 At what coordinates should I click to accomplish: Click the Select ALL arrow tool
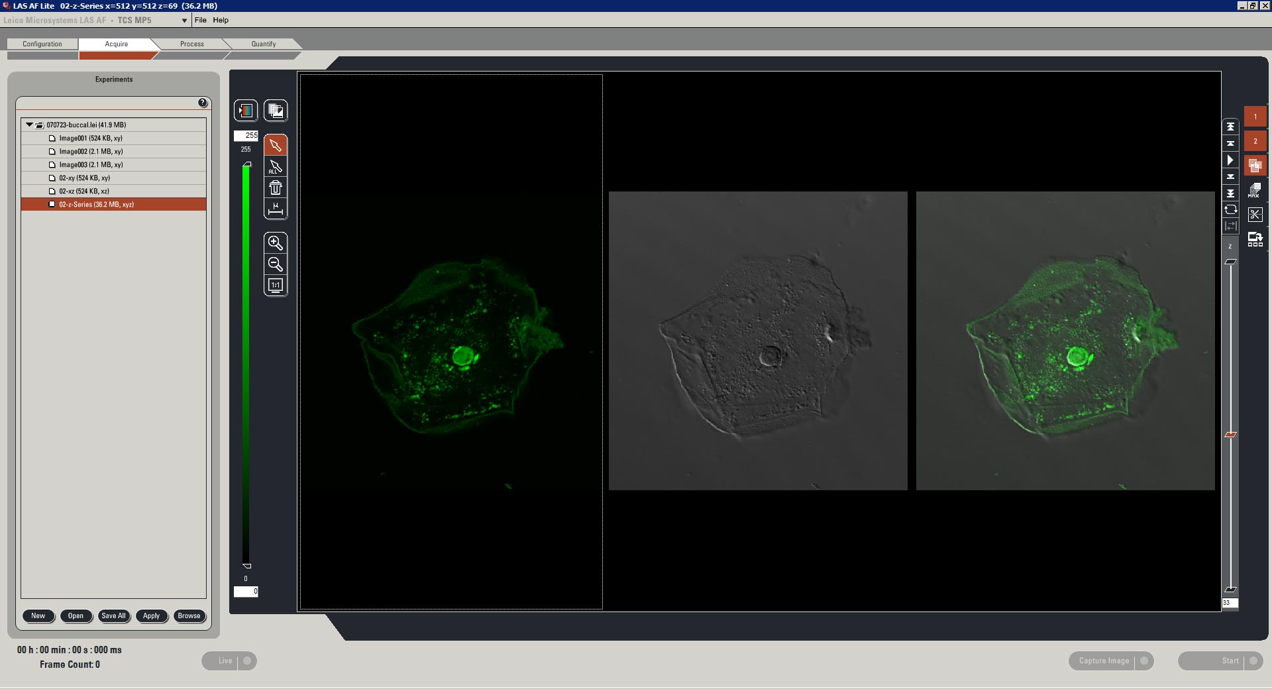pyautogui.click(x=276, y=166)
